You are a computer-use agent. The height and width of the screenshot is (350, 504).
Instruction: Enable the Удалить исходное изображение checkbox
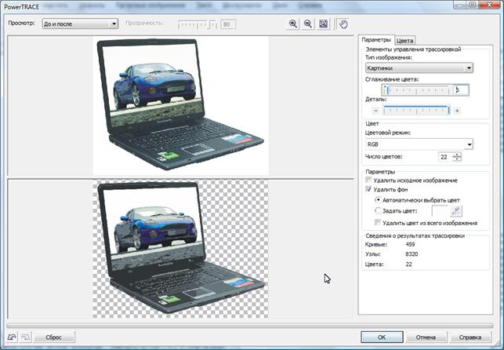click(x=370, y=180)
